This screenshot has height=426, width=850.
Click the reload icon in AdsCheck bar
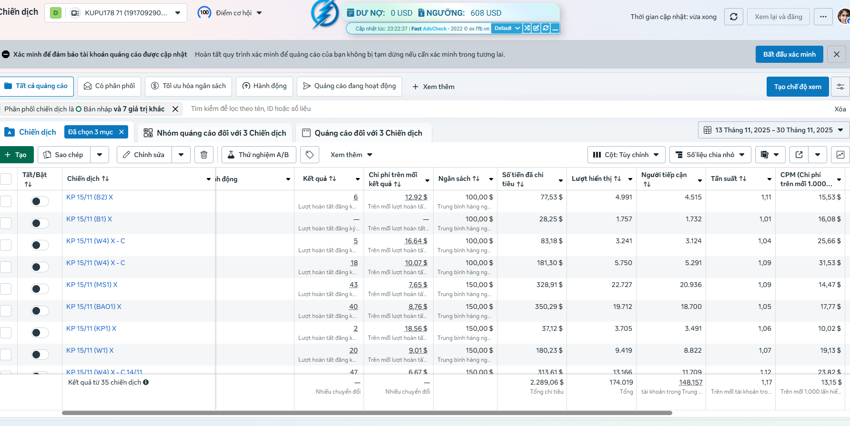[x=546, y=28]
